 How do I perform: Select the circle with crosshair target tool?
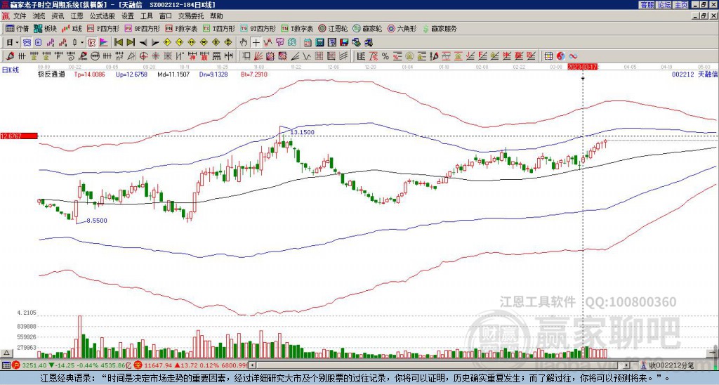(143, 56)
